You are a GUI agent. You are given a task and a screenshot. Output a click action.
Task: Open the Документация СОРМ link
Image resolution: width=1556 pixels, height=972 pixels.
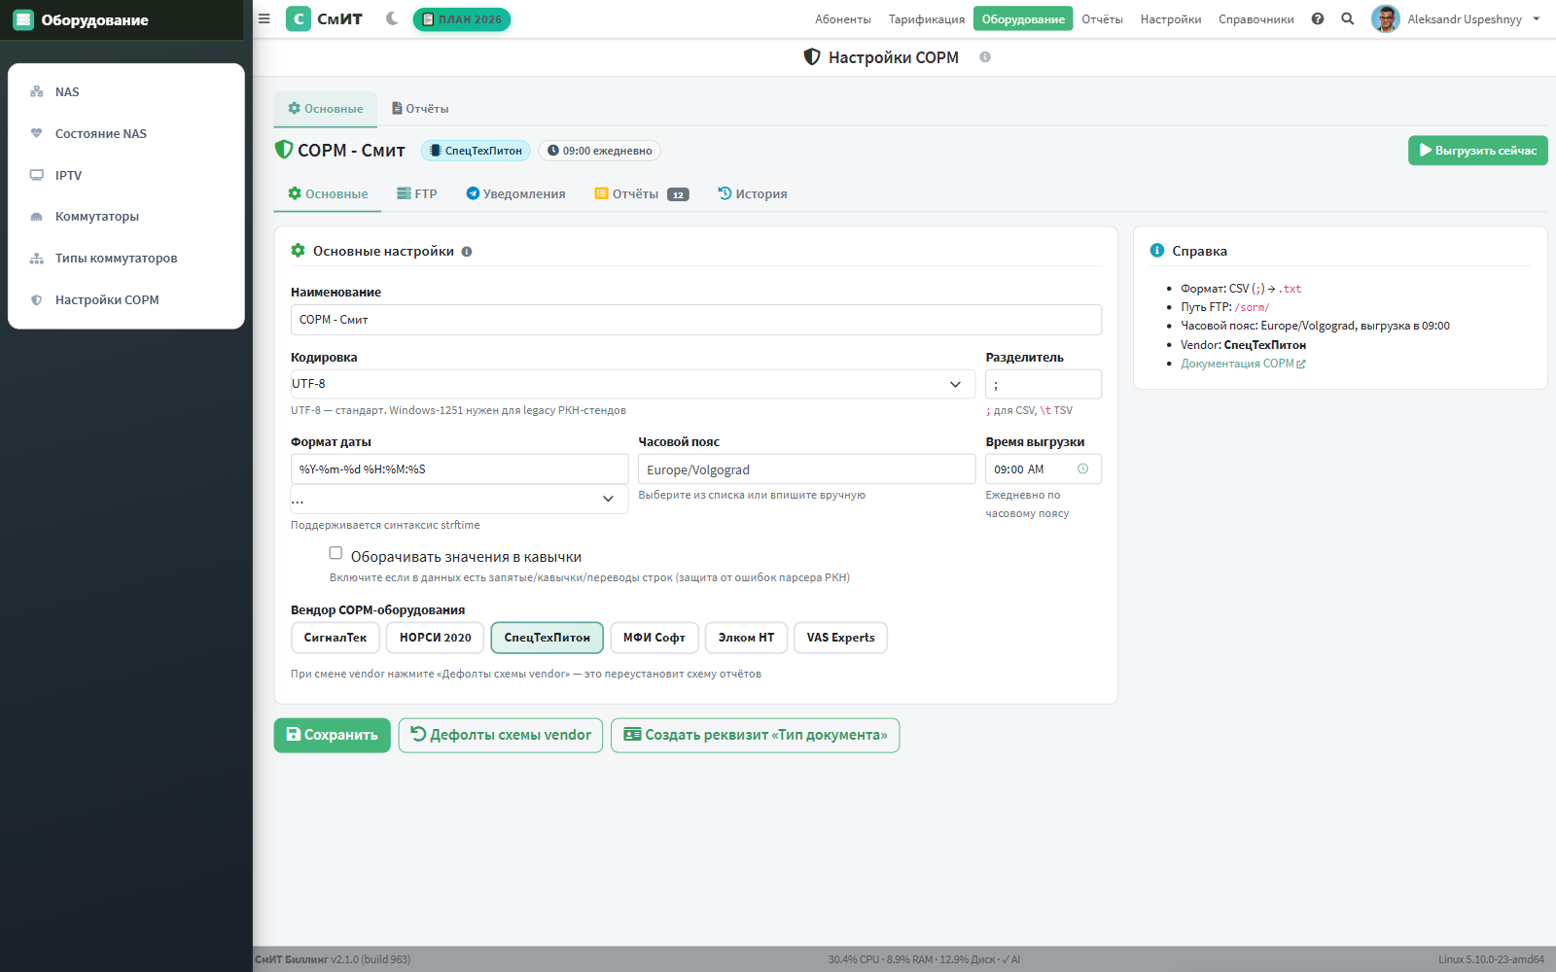point(1243,364)
